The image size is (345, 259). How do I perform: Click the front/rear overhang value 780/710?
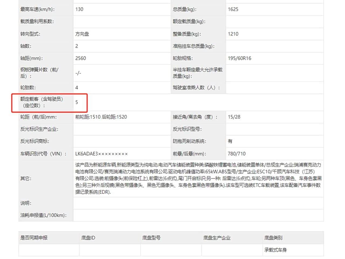(x=237, y=154)
